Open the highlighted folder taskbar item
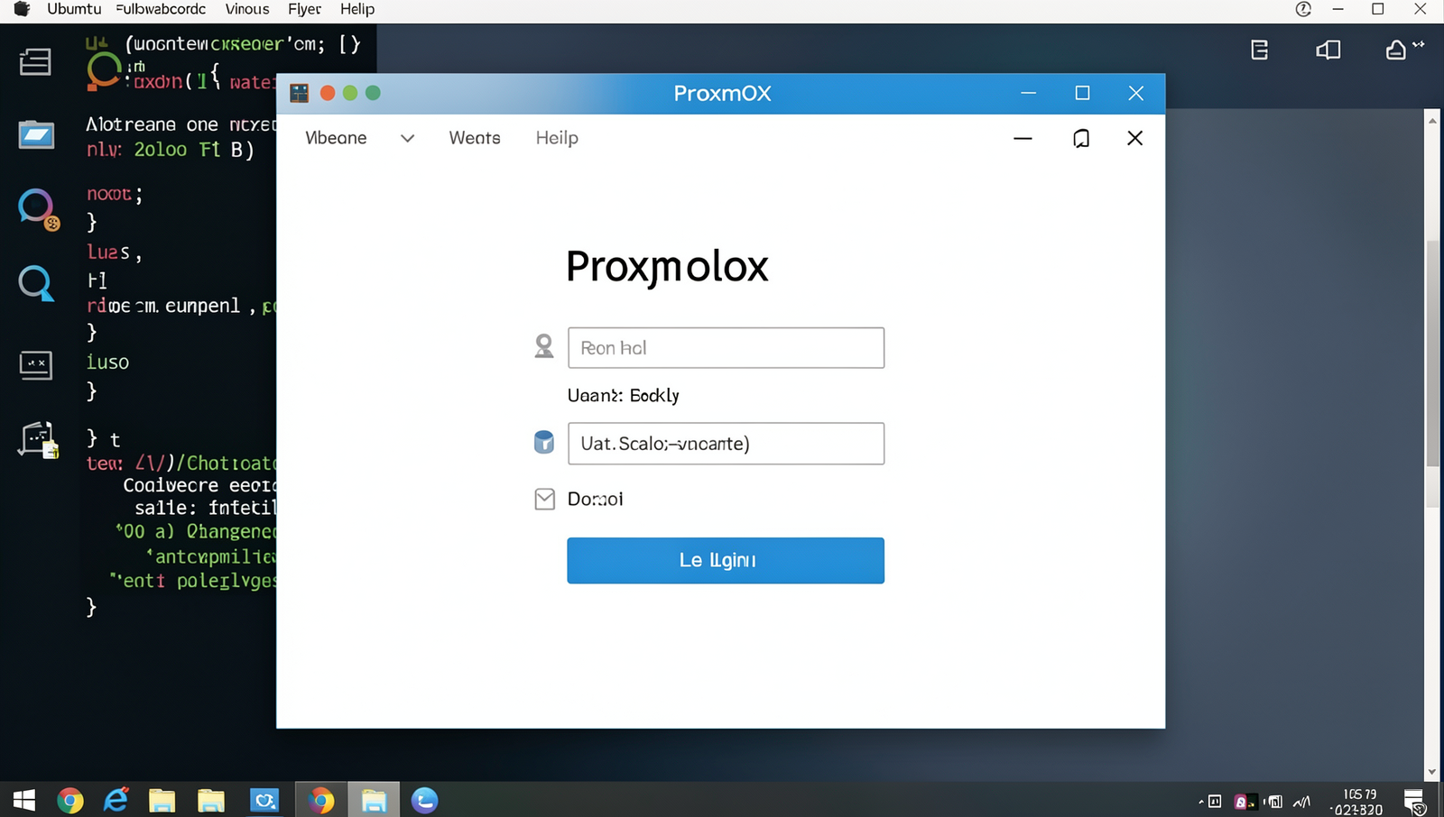 click(374, 800)
